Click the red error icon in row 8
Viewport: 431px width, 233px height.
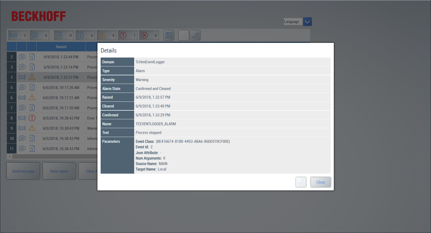(32, 118)
